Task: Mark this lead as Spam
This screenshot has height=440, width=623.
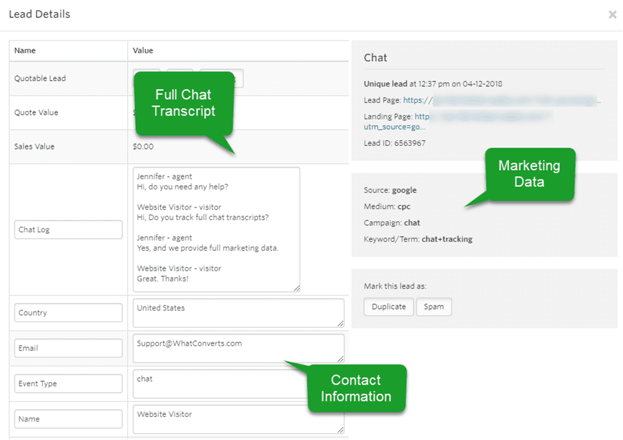Action: pos(434,307)
